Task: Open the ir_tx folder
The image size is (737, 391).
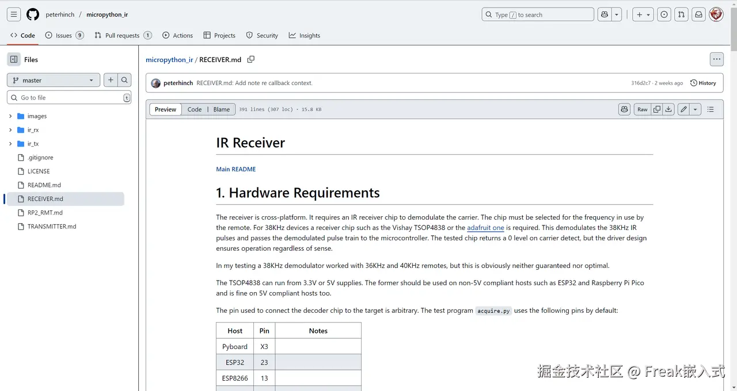Action: click(33, 144)
